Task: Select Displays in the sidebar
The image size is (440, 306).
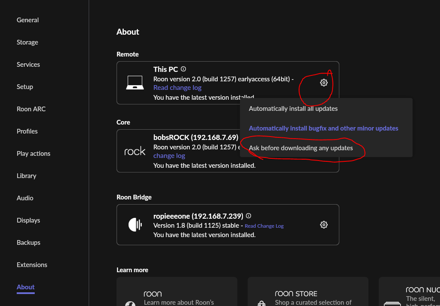Action: (28, 220)
